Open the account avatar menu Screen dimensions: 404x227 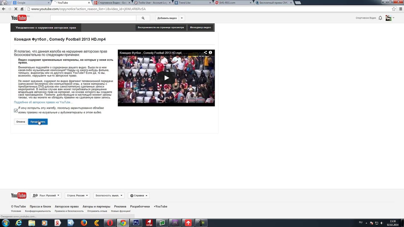(x=389, y=18)
